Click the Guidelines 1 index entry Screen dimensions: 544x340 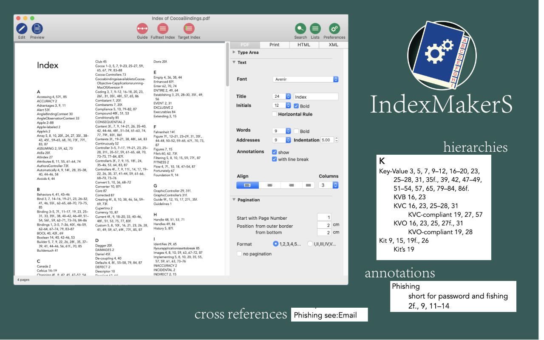pos(162,204)
